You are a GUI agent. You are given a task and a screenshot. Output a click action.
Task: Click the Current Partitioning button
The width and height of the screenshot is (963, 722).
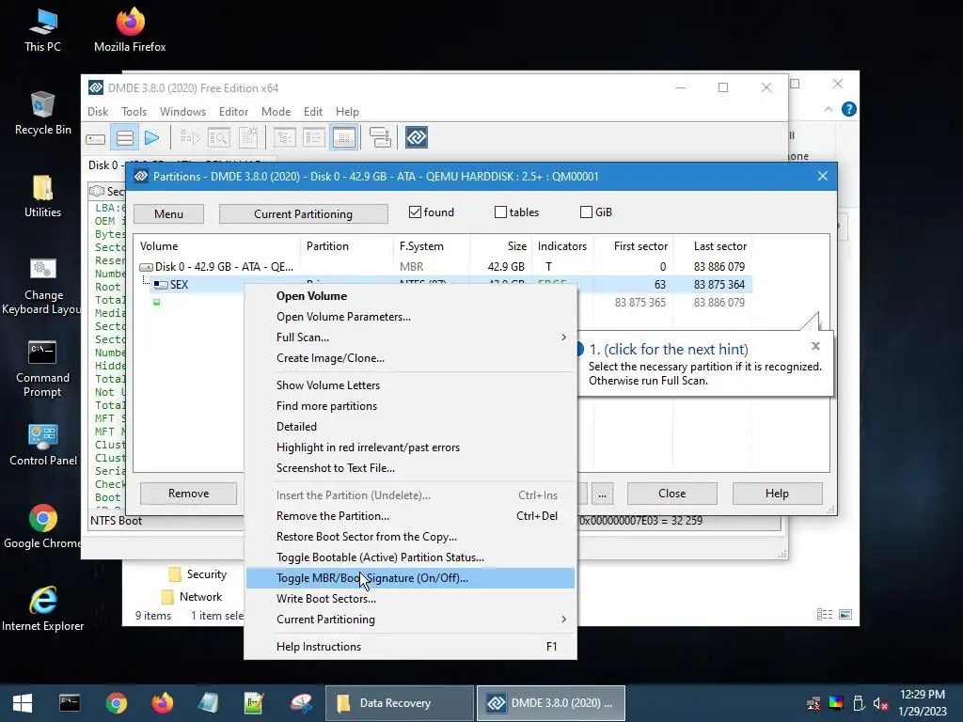(304, 213)
